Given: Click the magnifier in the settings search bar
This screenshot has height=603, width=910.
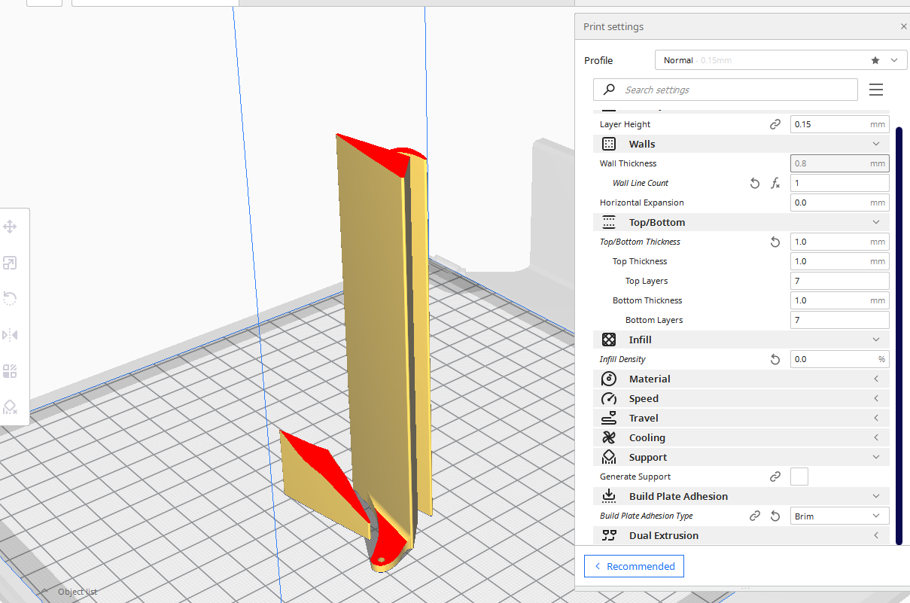Looking at the screenshot, I should (x=608, y=89).
